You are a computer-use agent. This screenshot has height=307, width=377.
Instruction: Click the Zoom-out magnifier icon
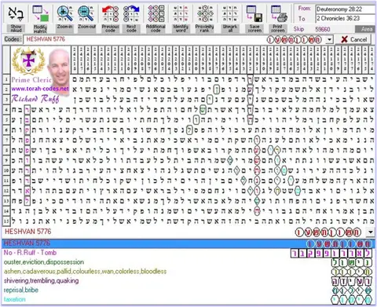click(x=86, y=13)
